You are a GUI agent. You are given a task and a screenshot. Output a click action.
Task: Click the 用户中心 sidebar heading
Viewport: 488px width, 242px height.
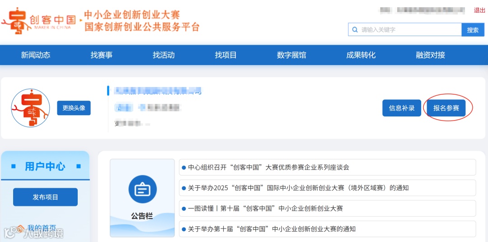click(x=45, y=167)
